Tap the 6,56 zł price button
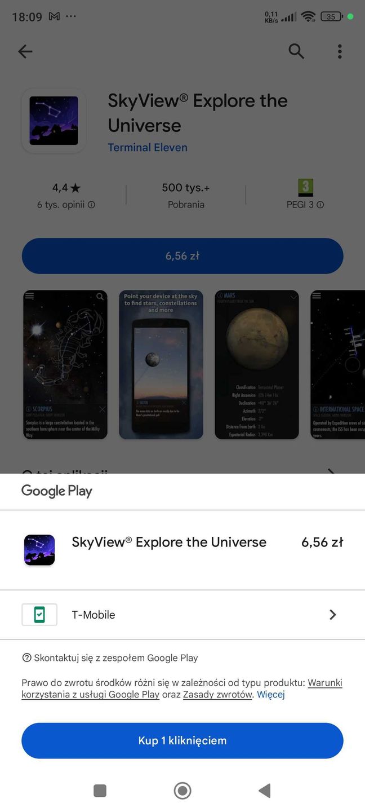This screenshot has height=812, width=365. click(182, 256)
